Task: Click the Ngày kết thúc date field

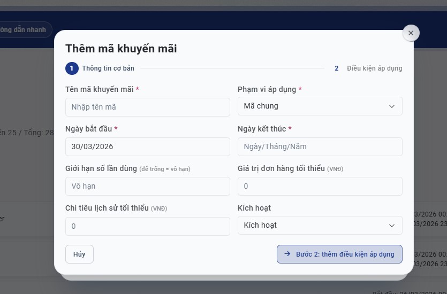Action: pos(320,146)
